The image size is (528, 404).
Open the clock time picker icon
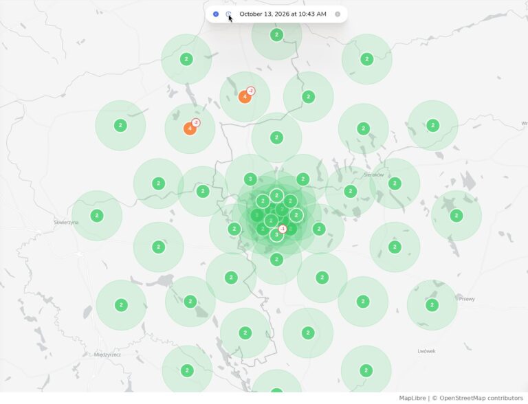pyautogui.click(x=228, y=14)
